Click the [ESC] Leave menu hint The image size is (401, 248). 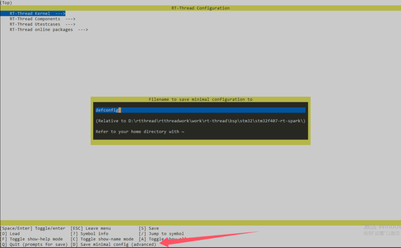91,228
